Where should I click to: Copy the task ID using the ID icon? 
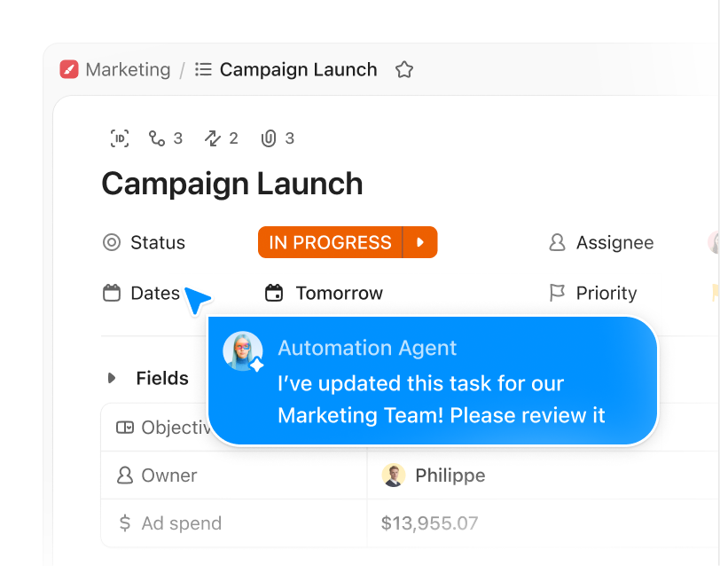coord(119,138)
